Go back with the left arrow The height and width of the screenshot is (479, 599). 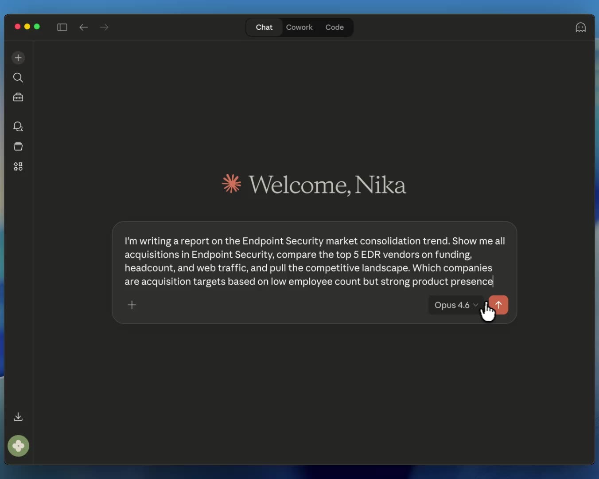click(x=83, y=27)
